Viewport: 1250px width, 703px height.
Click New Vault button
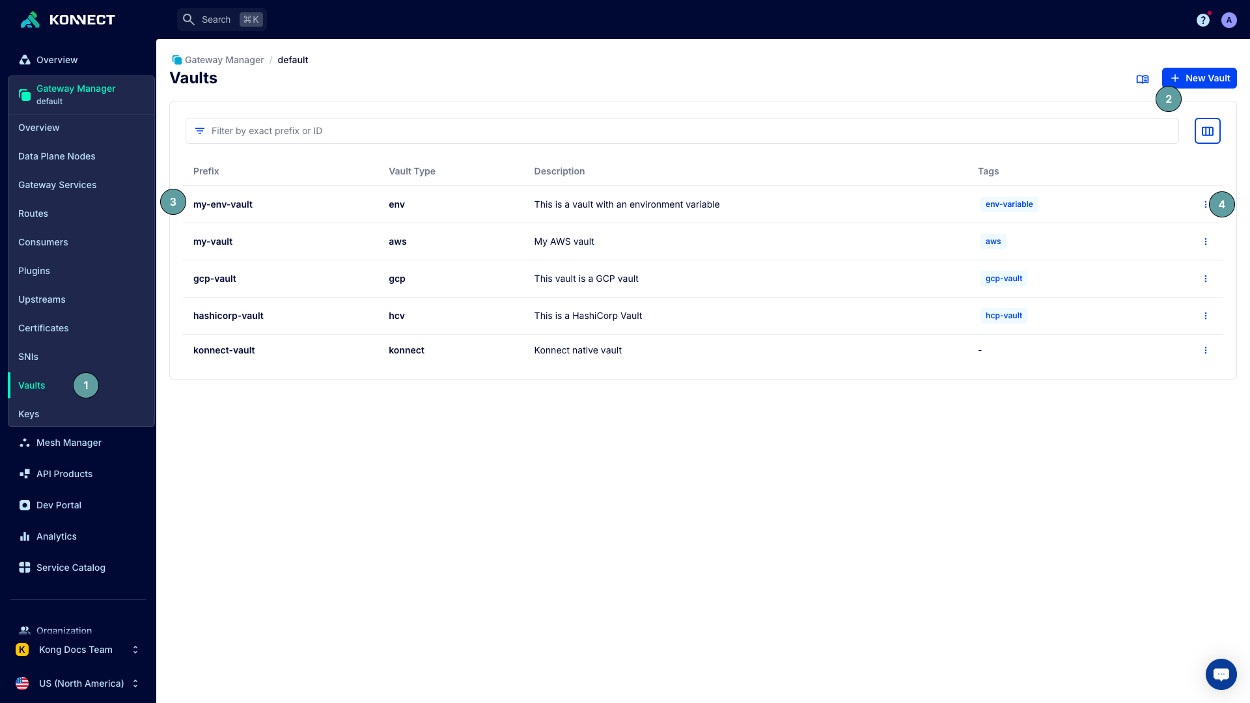click(1199, 78)
